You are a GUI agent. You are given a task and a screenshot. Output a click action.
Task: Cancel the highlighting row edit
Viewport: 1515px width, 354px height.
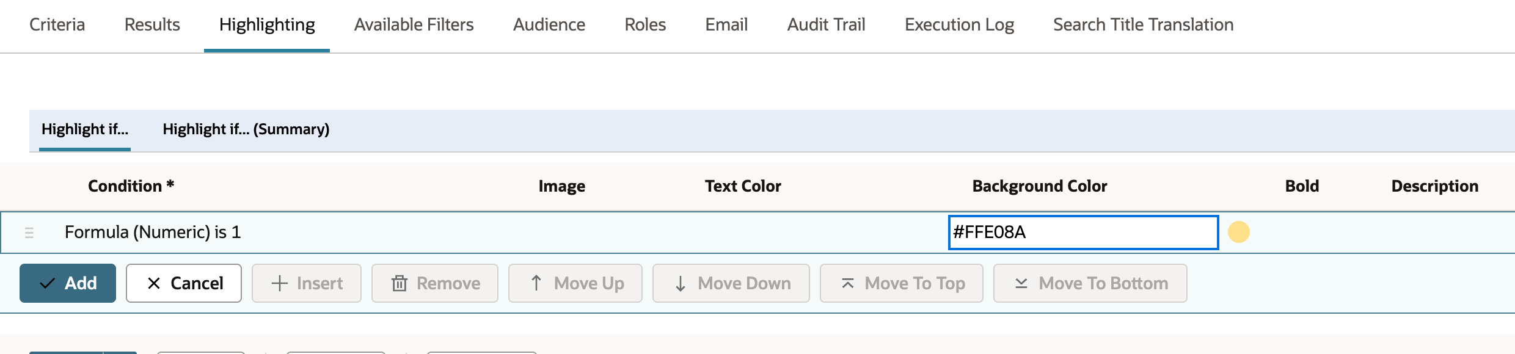[x=184, y=283]
